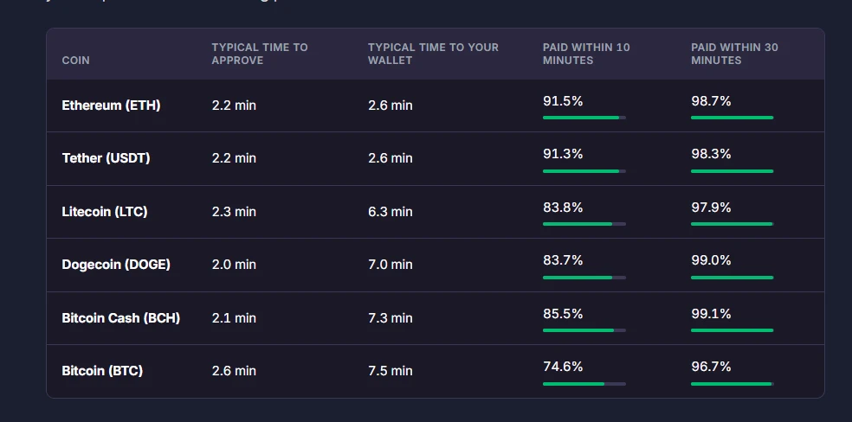Click Tether's 2.2 min approve time

coord(234,158)
